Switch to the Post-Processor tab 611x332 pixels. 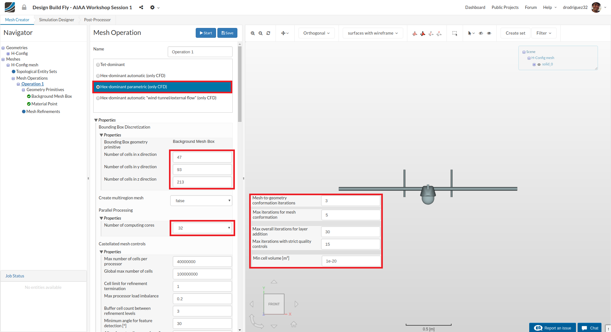97,20
